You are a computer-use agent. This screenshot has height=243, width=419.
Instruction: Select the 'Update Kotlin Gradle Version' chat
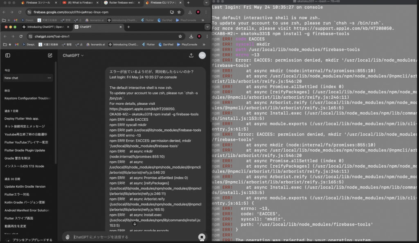coord(25,187)
